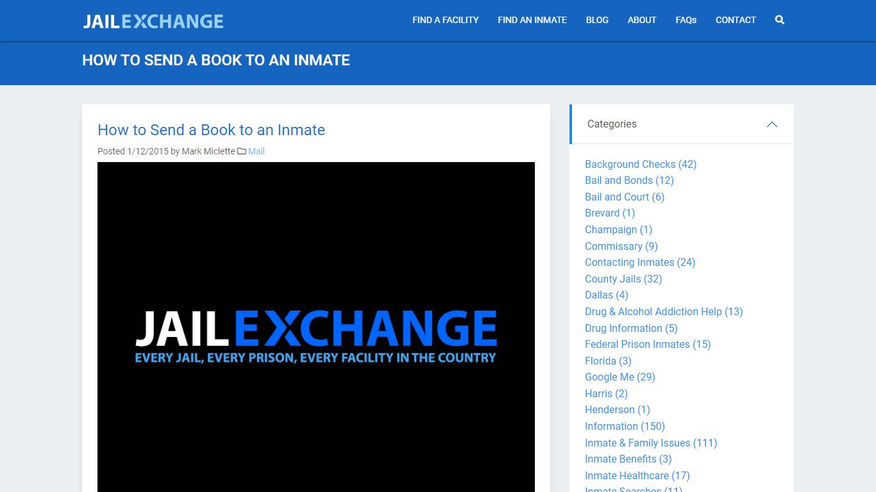Click the 'Categories' panel heading text
The width and height of the screenshot is (876, 492).
click(x=612, y=124)
